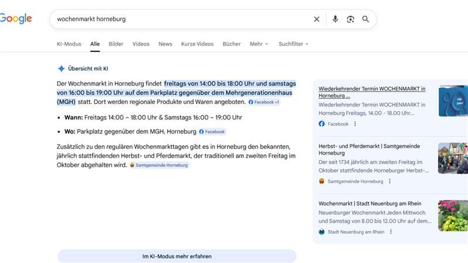Open Wochenmarkt Stadt Neuenburg am Rhein title
468x263 pixels.
[x=370, y=203]
